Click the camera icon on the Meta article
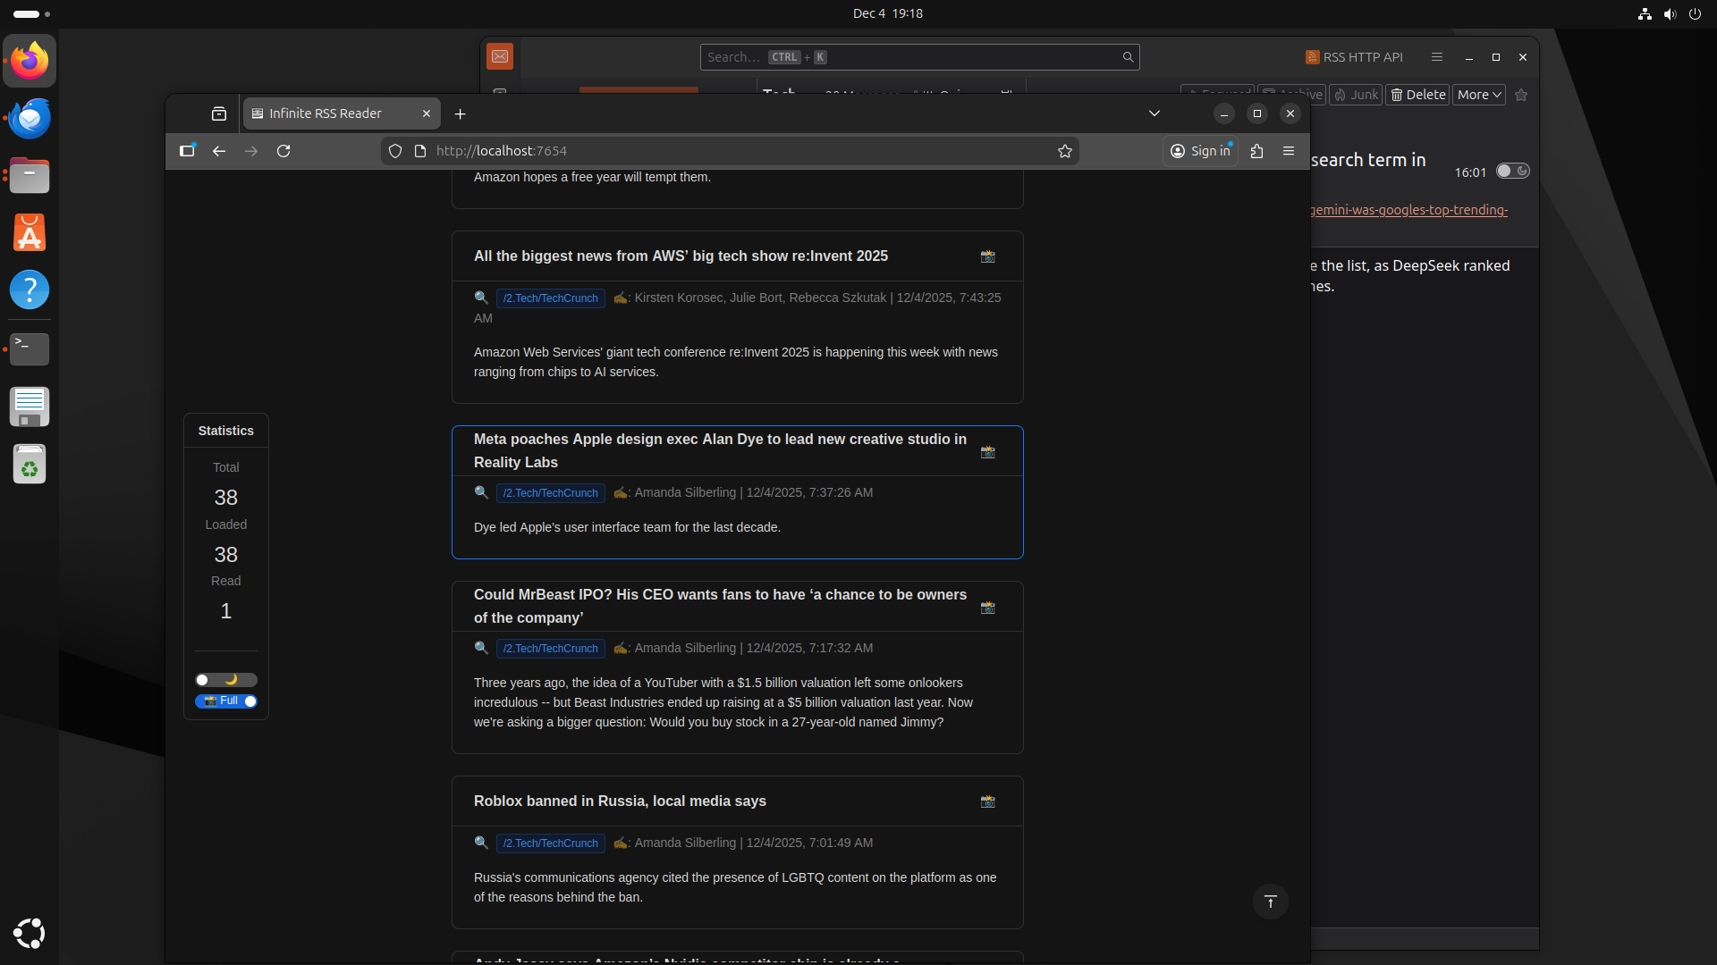 click(987, 452)
